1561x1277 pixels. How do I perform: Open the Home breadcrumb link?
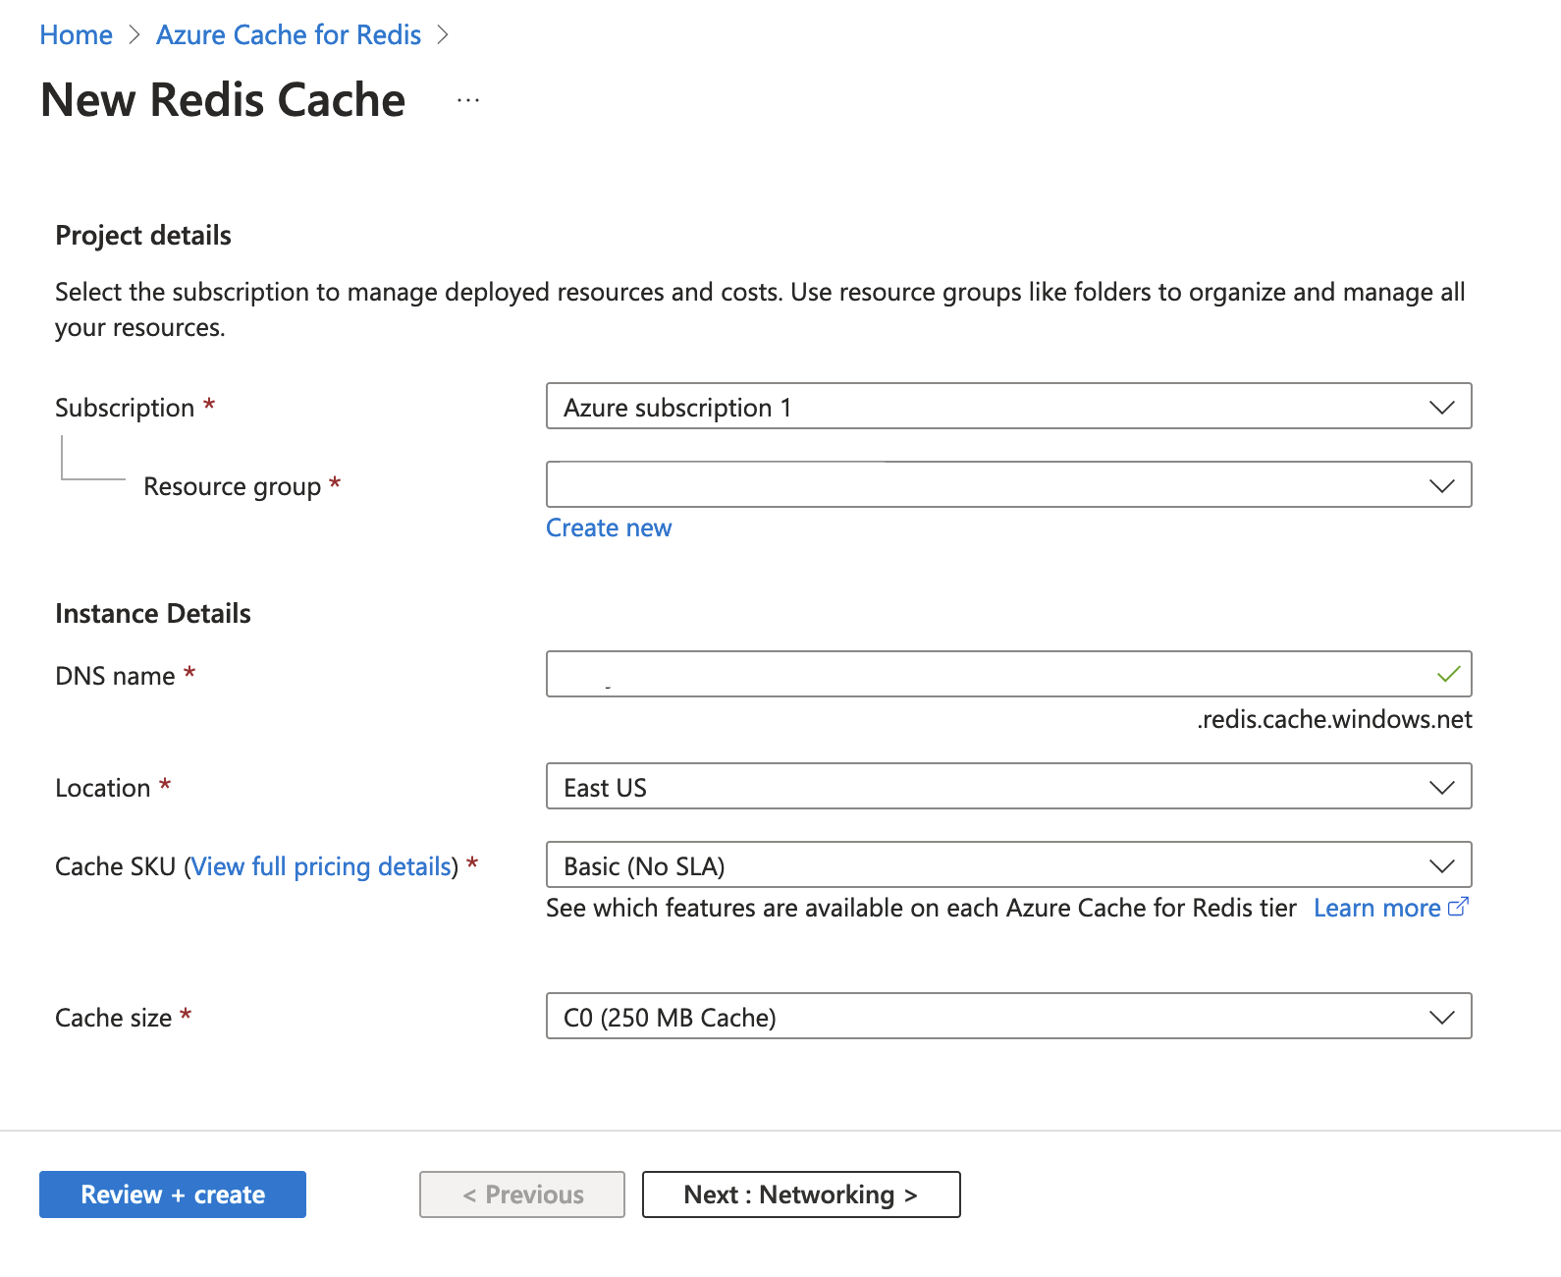click(76, 34)
